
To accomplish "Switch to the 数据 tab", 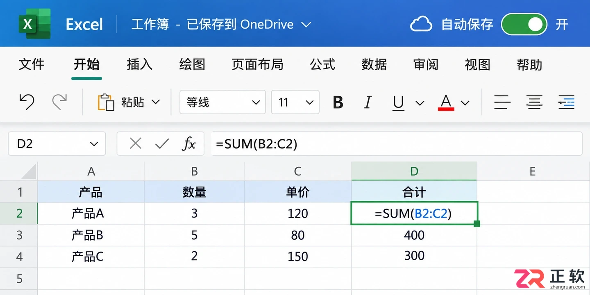I will pos(374,64).
